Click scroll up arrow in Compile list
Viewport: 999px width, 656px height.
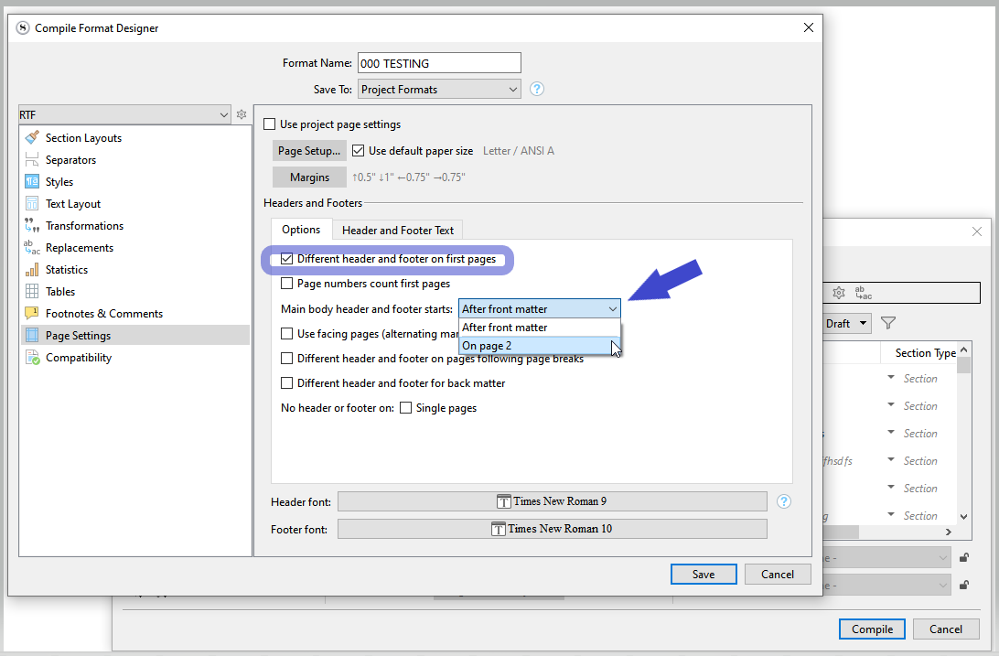(964, 350)
